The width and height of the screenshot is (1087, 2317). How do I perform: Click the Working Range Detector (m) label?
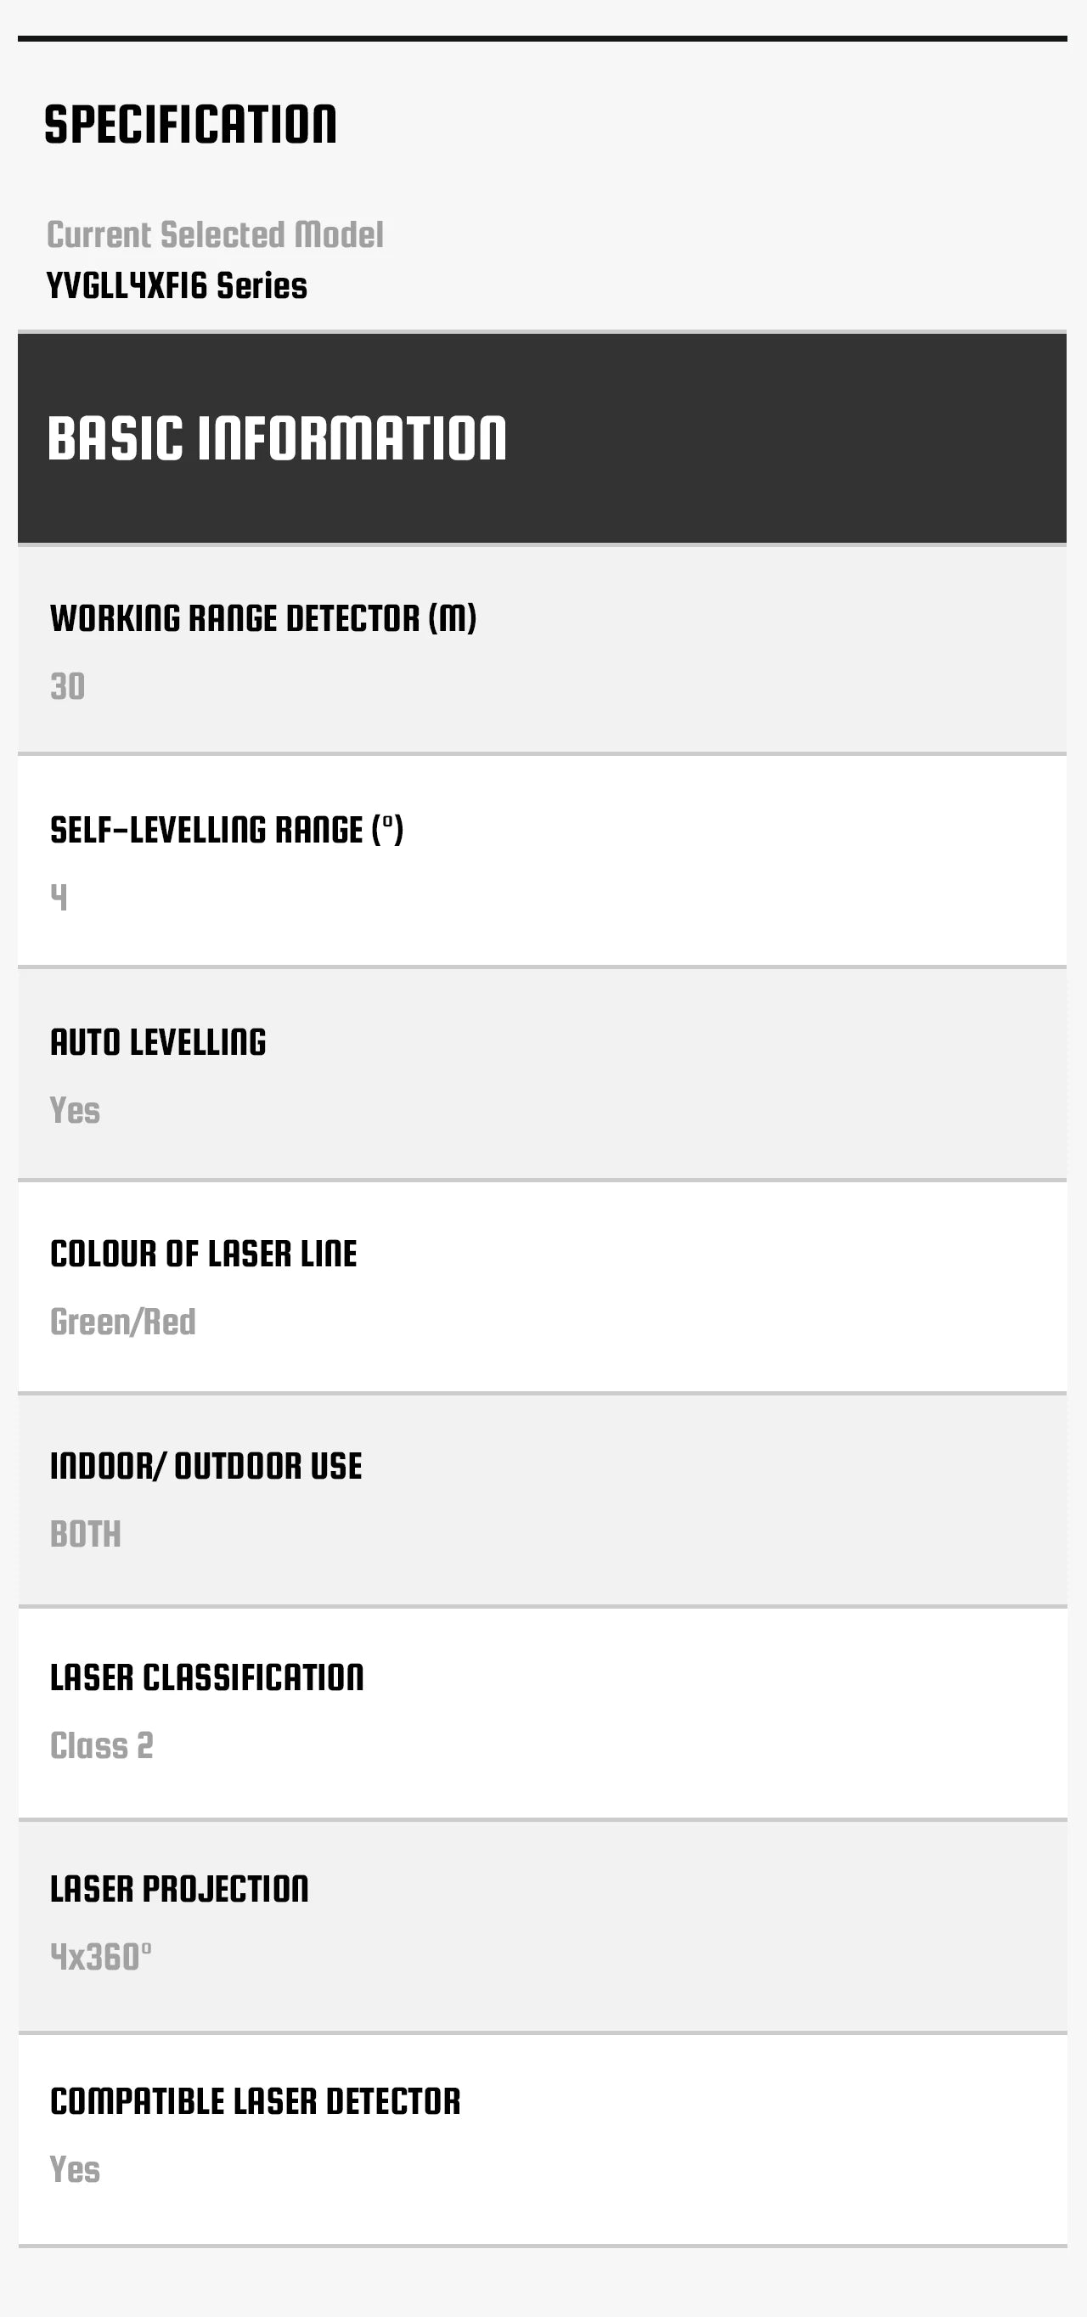pyautogui.click(x=263, y=618)
